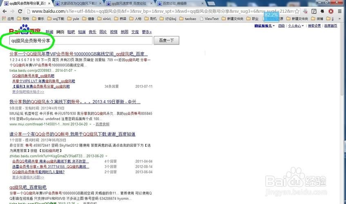Select the '知道' search category
The height and width of the screenshot is (204, 346).
point(82,32)
